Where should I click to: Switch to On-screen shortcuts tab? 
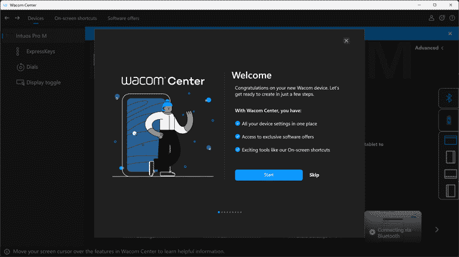click(x=75, y=18)
